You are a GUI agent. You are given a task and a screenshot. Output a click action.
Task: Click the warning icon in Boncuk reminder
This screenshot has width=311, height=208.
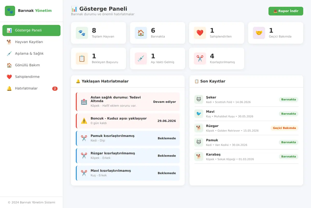[x=84, y=121]
